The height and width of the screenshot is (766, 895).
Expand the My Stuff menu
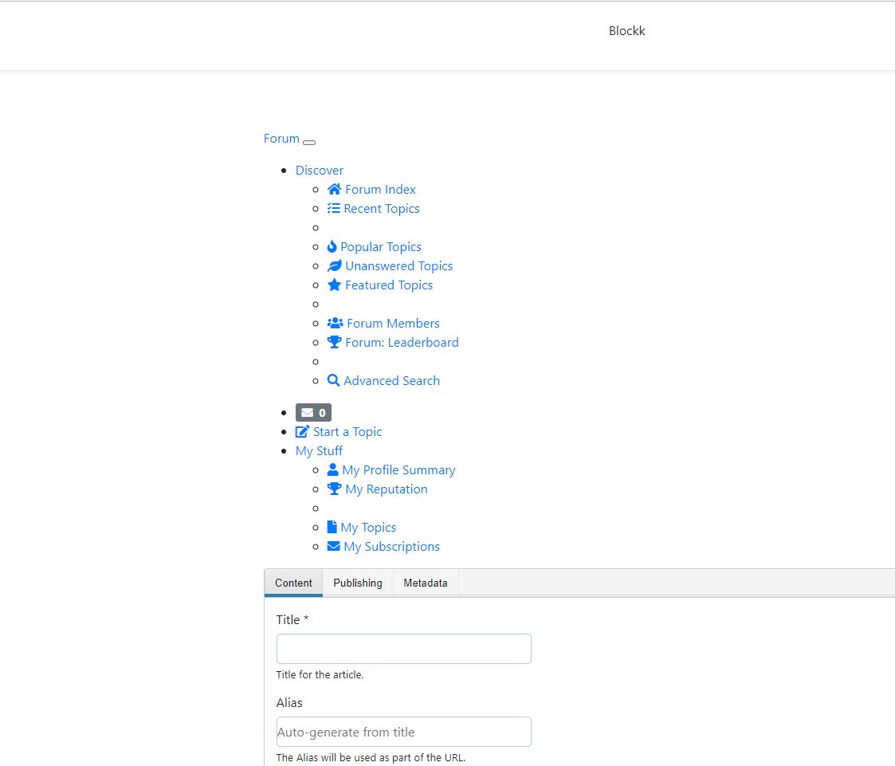pos(319,451)
